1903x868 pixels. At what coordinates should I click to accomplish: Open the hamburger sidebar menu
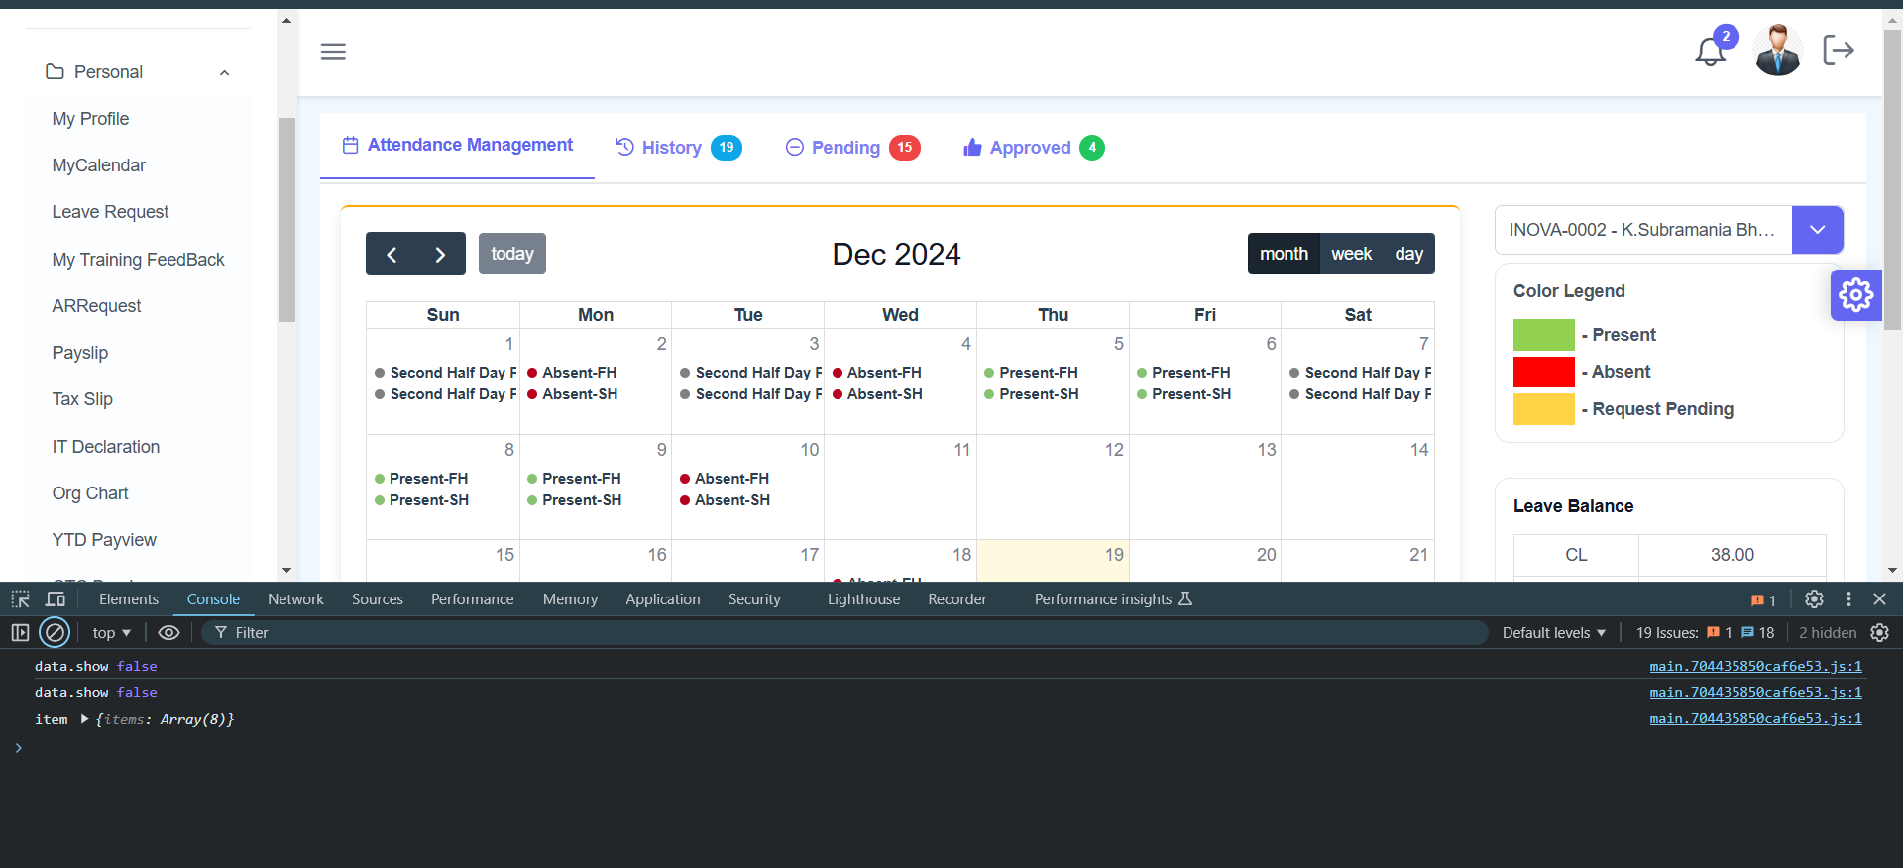333,52
